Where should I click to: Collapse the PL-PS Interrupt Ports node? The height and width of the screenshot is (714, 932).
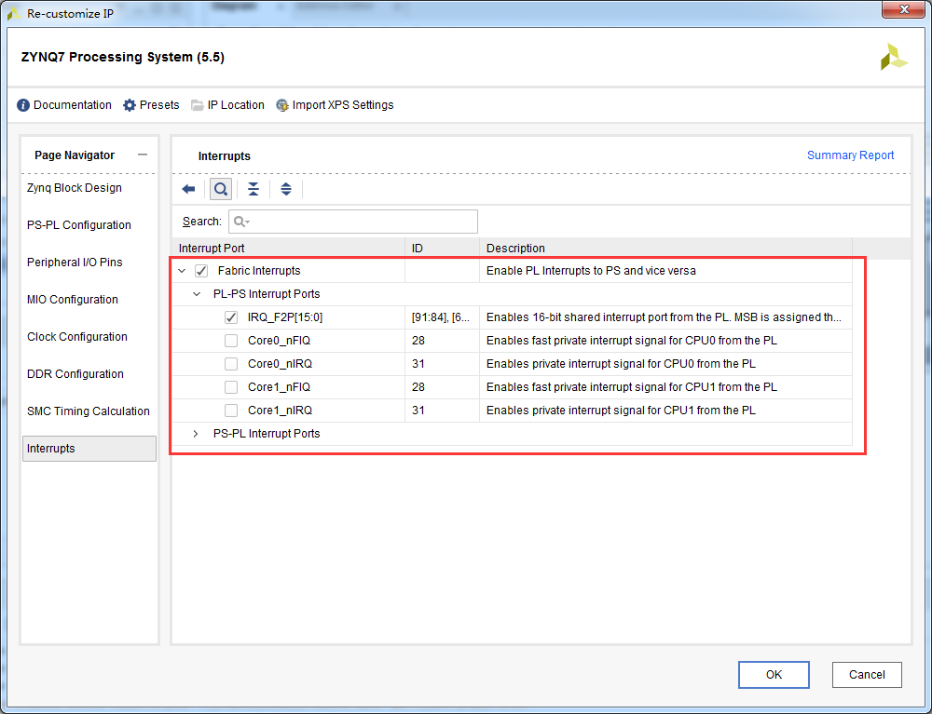pos(197,294)
